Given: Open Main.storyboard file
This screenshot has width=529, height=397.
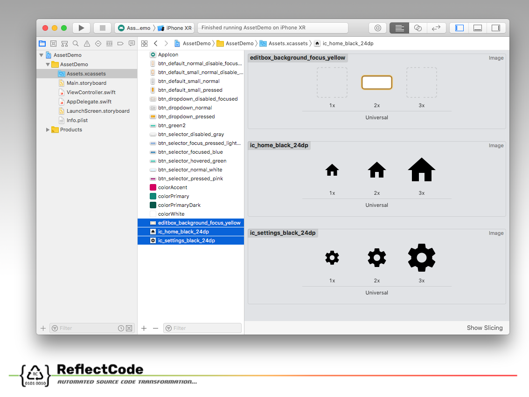Looking at the screenshot, I should [x=87, y=83].
